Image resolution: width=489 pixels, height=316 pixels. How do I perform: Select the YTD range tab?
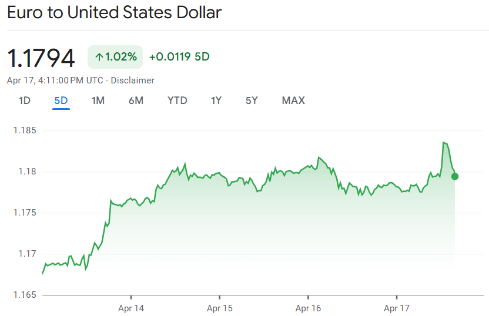[177, 100]
